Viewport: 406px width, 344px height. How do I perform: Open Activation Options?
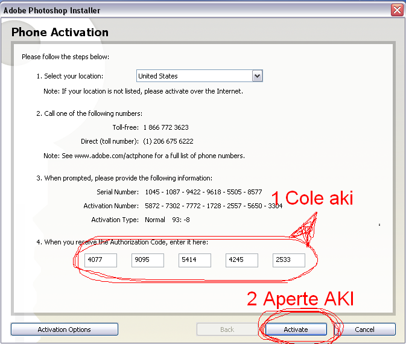65,330
